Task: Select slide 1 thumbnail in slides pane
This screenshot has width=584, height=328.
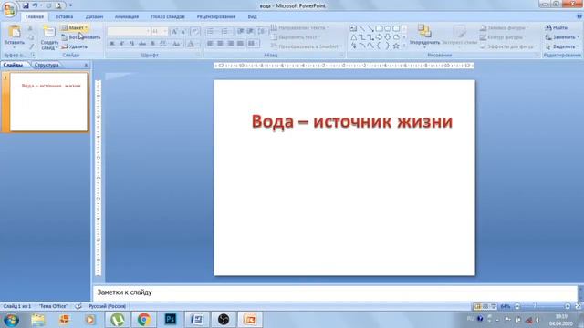Action: pyautogui.click(x=48, y=102)
